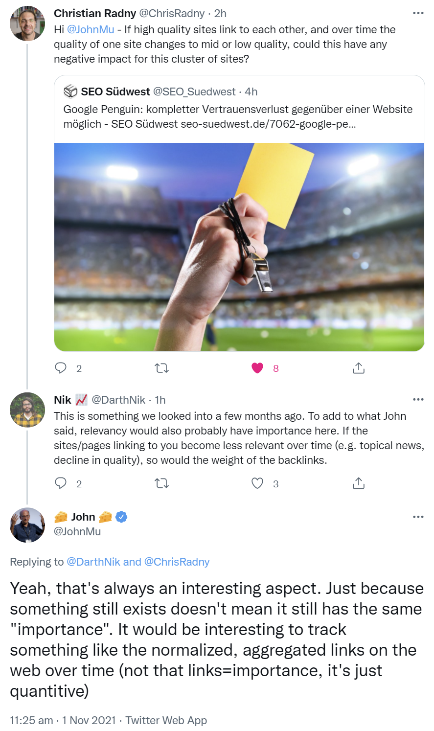Unlike Christian Radny's tweet with pink heart
The width and height of the screenshot is (434, 731).
pyautogui.click(x=257, y=368)
